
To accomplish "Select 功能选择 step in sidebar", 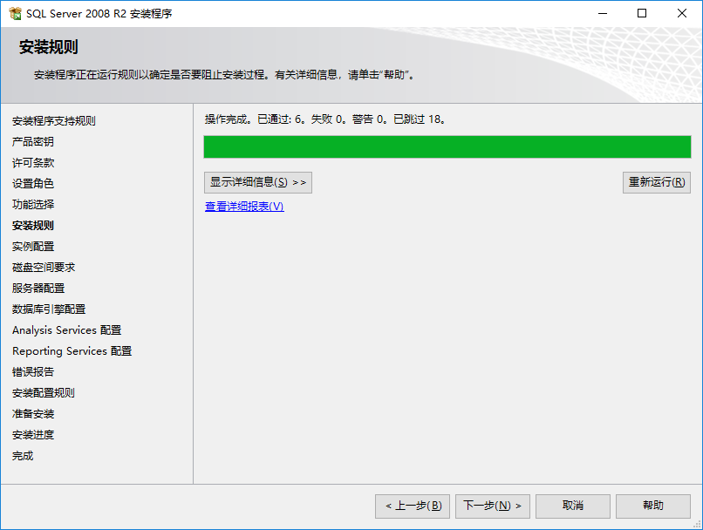I will click(x=33, y=204).
